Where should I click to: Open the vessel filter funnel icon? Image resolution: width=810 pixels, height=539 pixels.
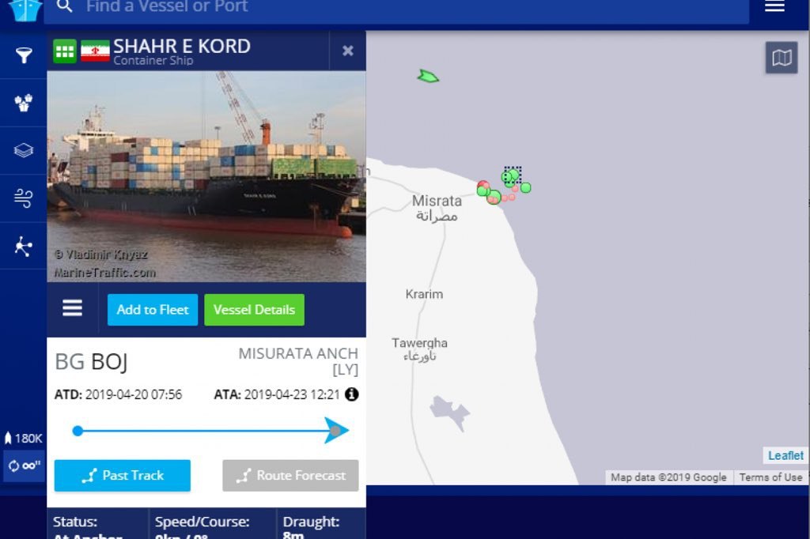tap(23, 55)
